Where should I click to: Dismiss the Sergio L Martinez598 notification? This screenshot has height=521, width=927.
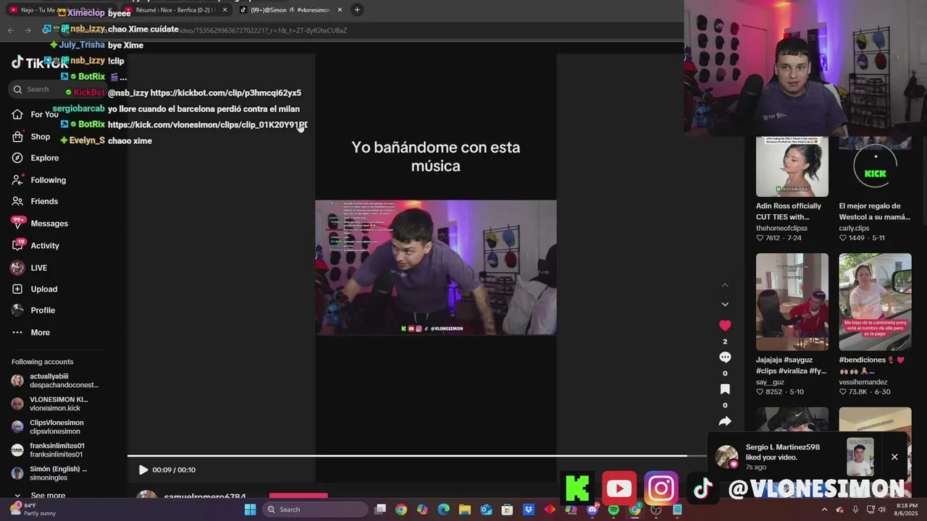tap(894, 457)
